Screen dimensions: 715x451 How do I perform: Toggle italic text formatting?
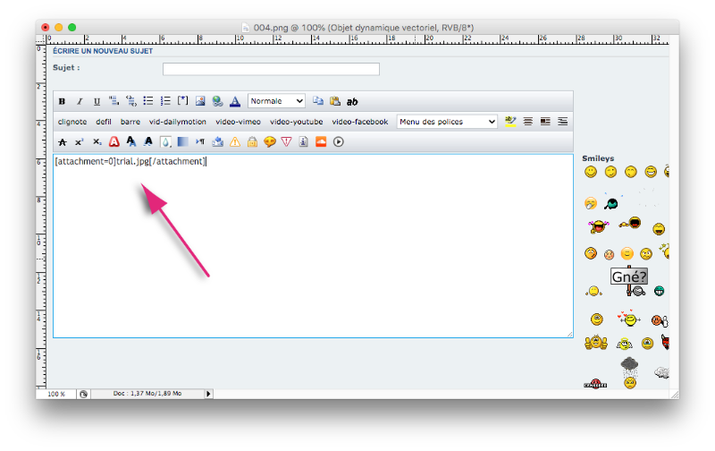point(79,101)
